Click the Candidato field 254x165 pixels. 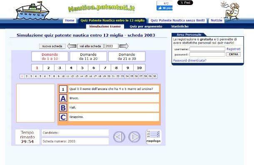point(75,133)
